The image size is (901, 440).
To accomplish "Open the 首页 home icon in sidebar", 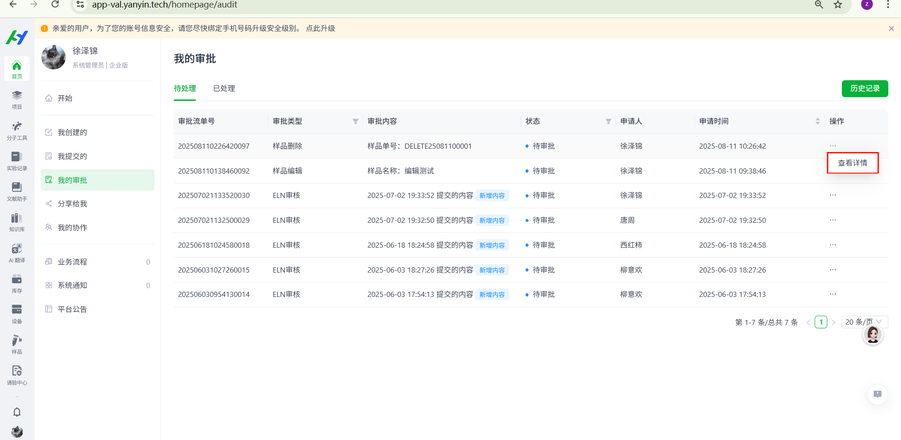I will 16,68.
